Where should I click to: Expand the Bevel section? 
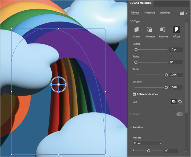point(130,114)
